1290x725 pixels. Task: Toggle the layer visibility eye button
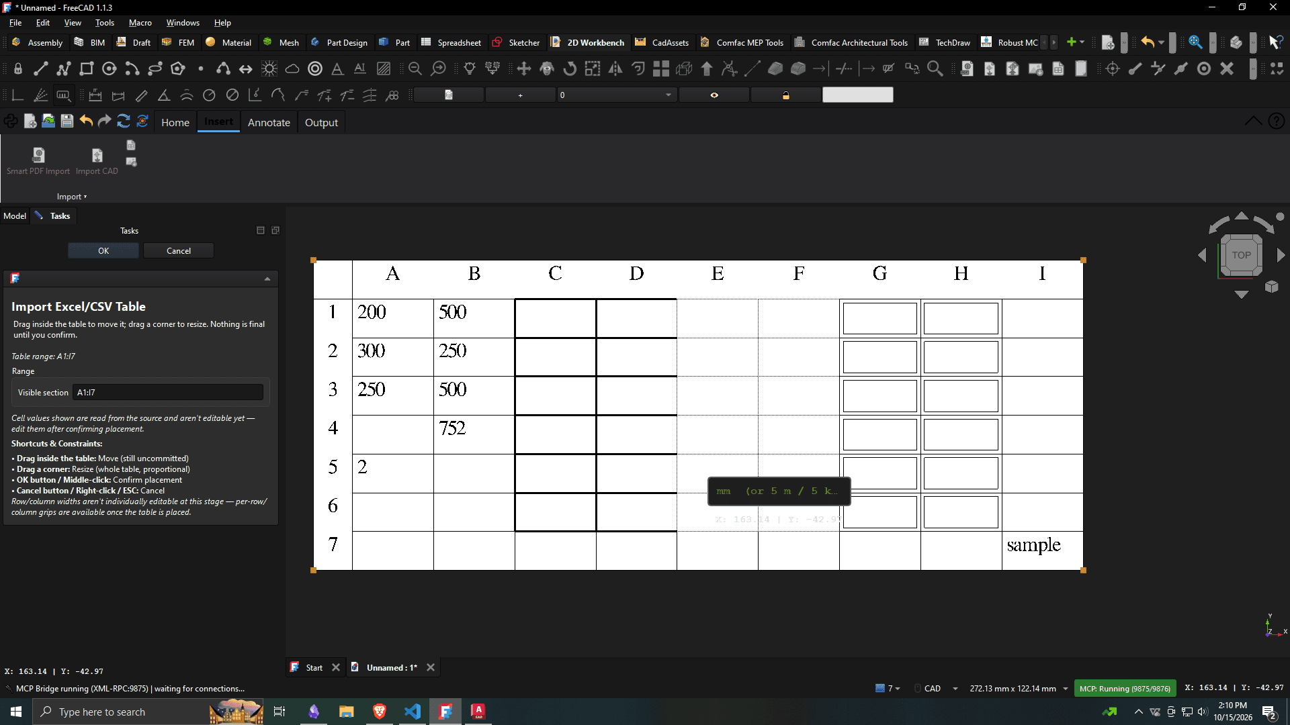[714, 95]
